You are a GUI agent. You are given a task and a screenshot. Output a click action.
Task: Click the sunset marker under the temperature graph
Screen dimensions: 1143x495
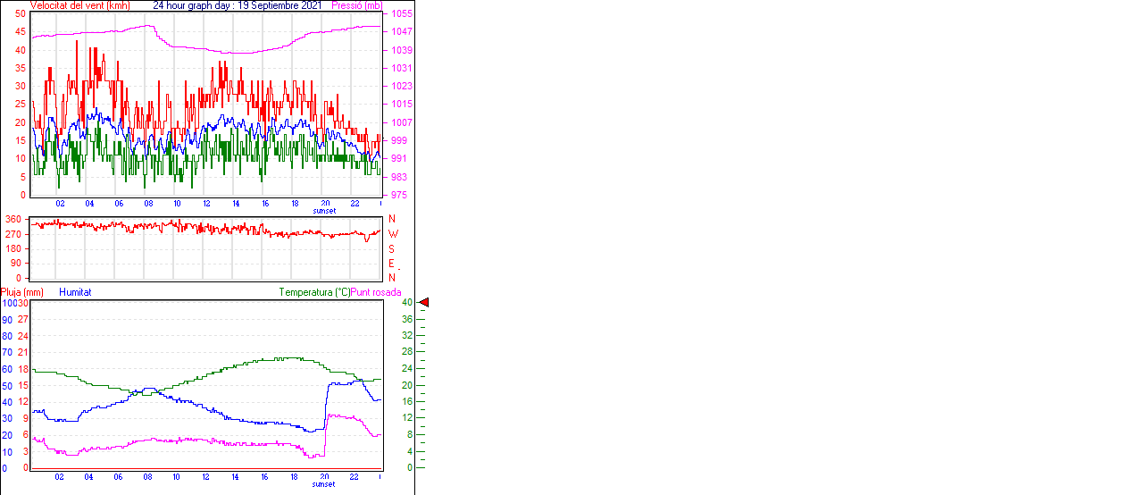[x=324, y=484]
